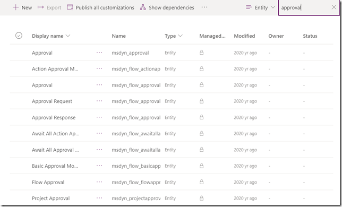The width and height of the screenshot is (342, 207).
Task: Clear the search box with X
Action: coord(334,7)
